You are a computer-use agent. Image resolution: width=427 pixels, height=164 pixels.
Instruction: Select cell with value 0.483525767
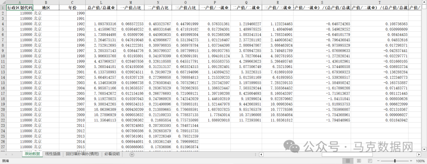point(158,24)
